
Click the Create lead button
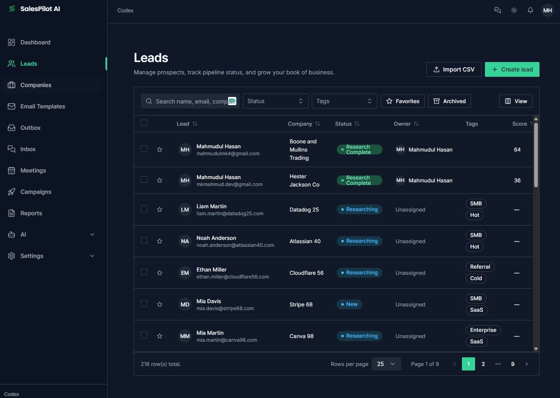512,69
